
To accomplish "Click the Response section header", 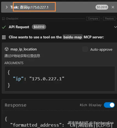I will pyautogui.click(x=16, y=105).
